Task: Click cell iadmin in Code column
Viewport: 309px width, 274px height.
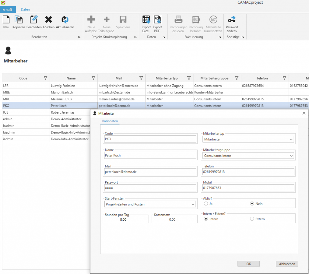Action: coord(26,139)
